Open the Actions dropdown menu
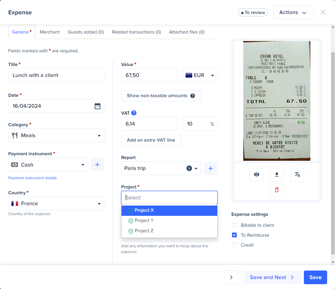 pyautogui.click(x=293, y=12)
